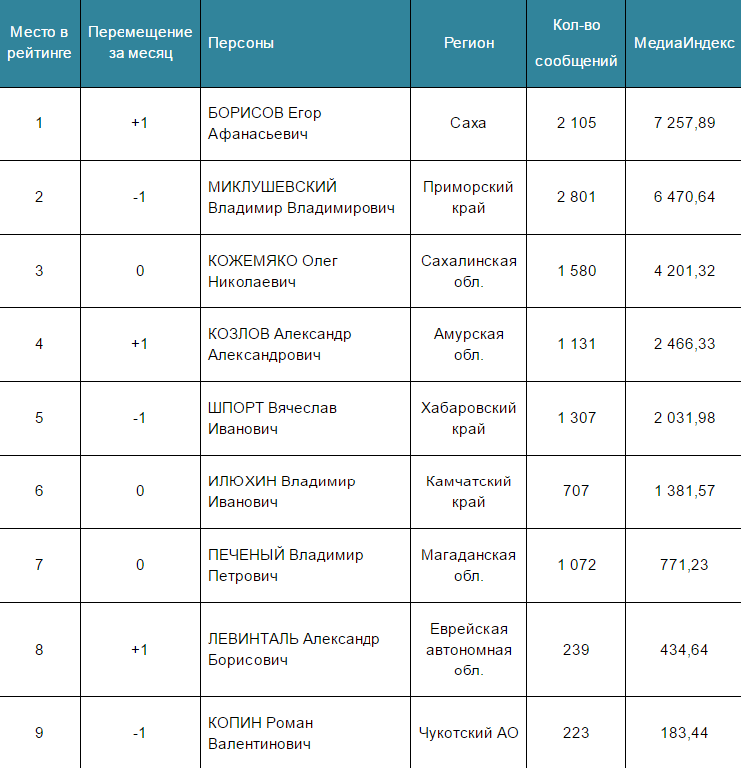Select the message count 2 801

point(577,197)
